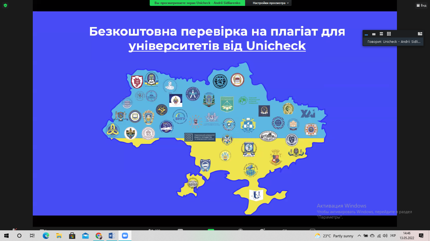The image size is (430, 241).
Task: Open File Explorer from the taskbar
Action: [x=59, y=236]
